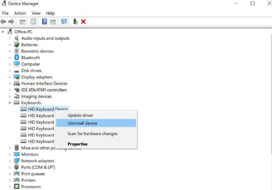Screen dimensions: 272x190
Task: Click the Disk drives icon
Action: point(17,71)
